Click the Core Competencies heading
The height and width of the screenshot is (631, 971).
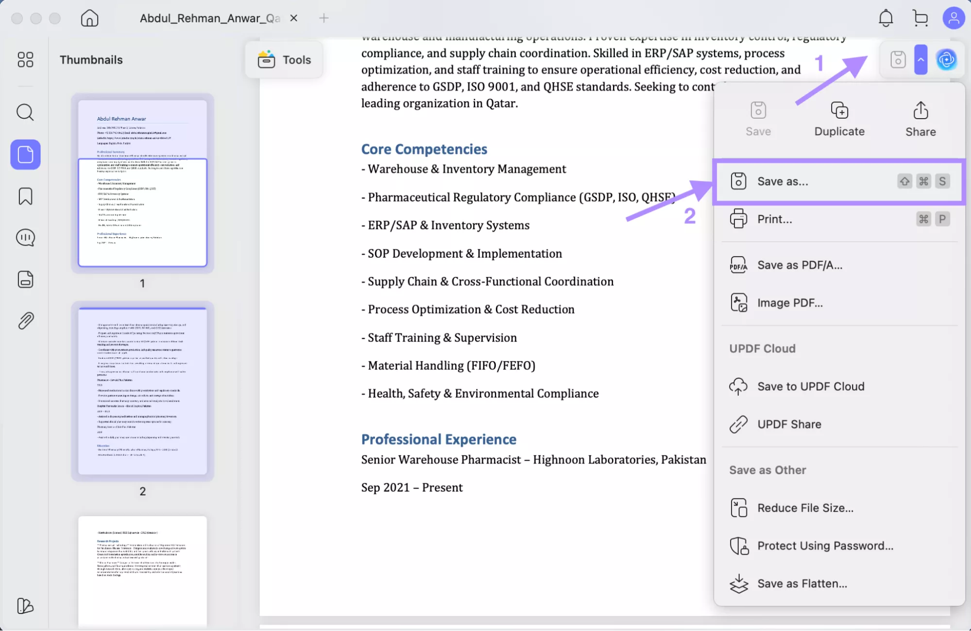(x=424, y=149)
